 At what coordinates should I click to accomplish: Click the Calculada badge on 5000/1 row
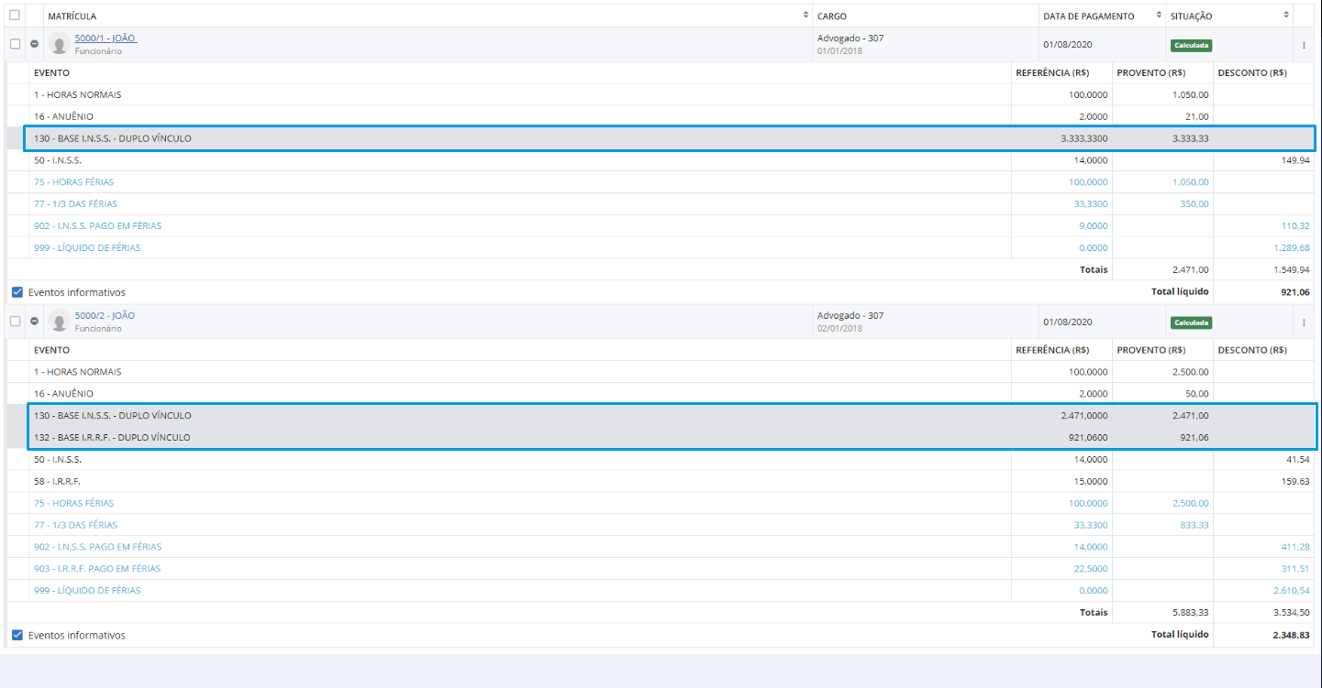[x=1191, y=45]
